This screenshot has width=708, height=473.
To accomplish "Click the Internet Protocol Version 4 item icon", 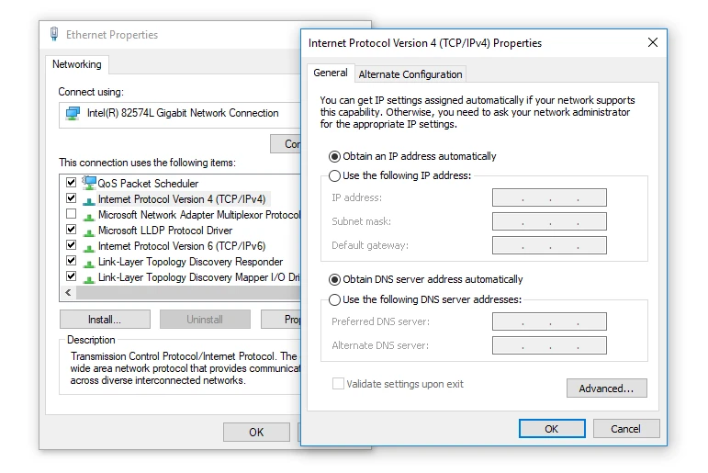I will pos(88,199).
